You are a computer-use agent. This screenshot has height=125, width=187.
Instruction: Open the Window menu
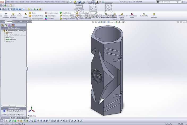pos(58,2)
